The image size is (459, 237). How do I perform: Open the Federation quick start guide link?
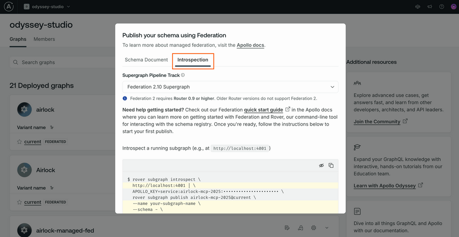[263, 110]
